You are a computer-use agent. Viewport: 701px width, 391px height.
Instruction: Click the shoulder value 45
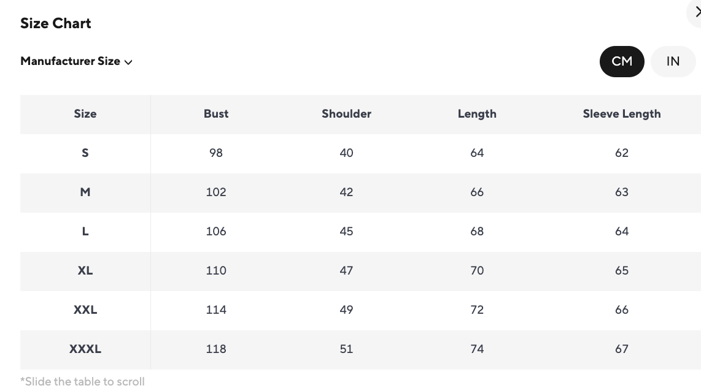346,232
